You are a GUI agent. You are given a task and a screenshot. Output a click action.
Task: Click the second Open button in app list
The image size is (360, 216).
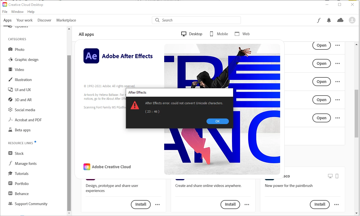(x=321, y=63)
